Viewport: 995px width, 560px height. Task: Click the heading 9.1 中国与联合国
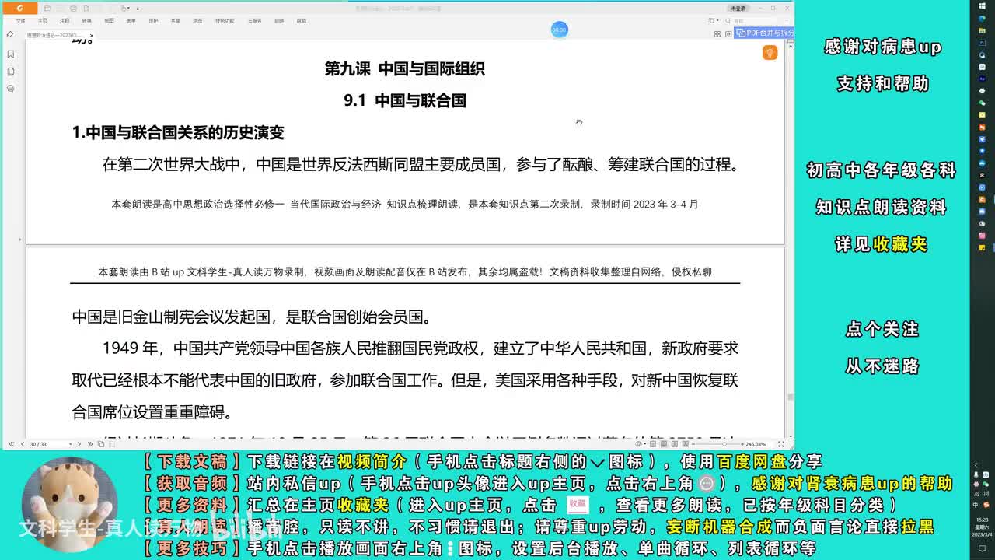tap(404, 100)
